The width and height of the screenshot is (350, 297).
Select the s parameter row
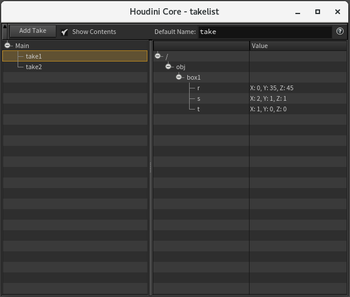(250, 98)
